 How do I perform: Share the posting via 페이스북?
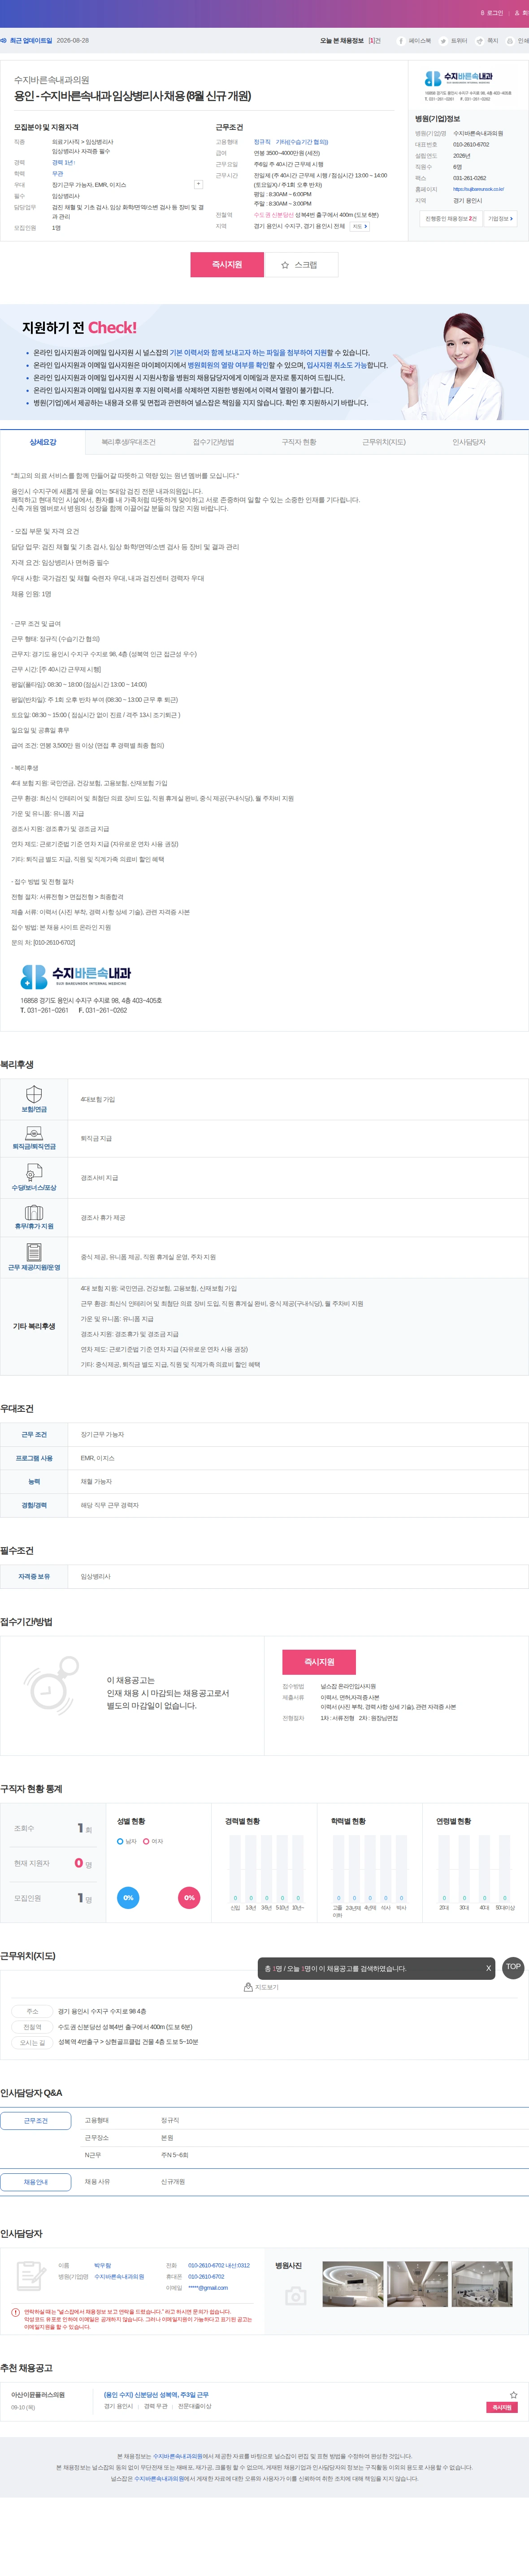pyautogui.click(x=414, y=41)
